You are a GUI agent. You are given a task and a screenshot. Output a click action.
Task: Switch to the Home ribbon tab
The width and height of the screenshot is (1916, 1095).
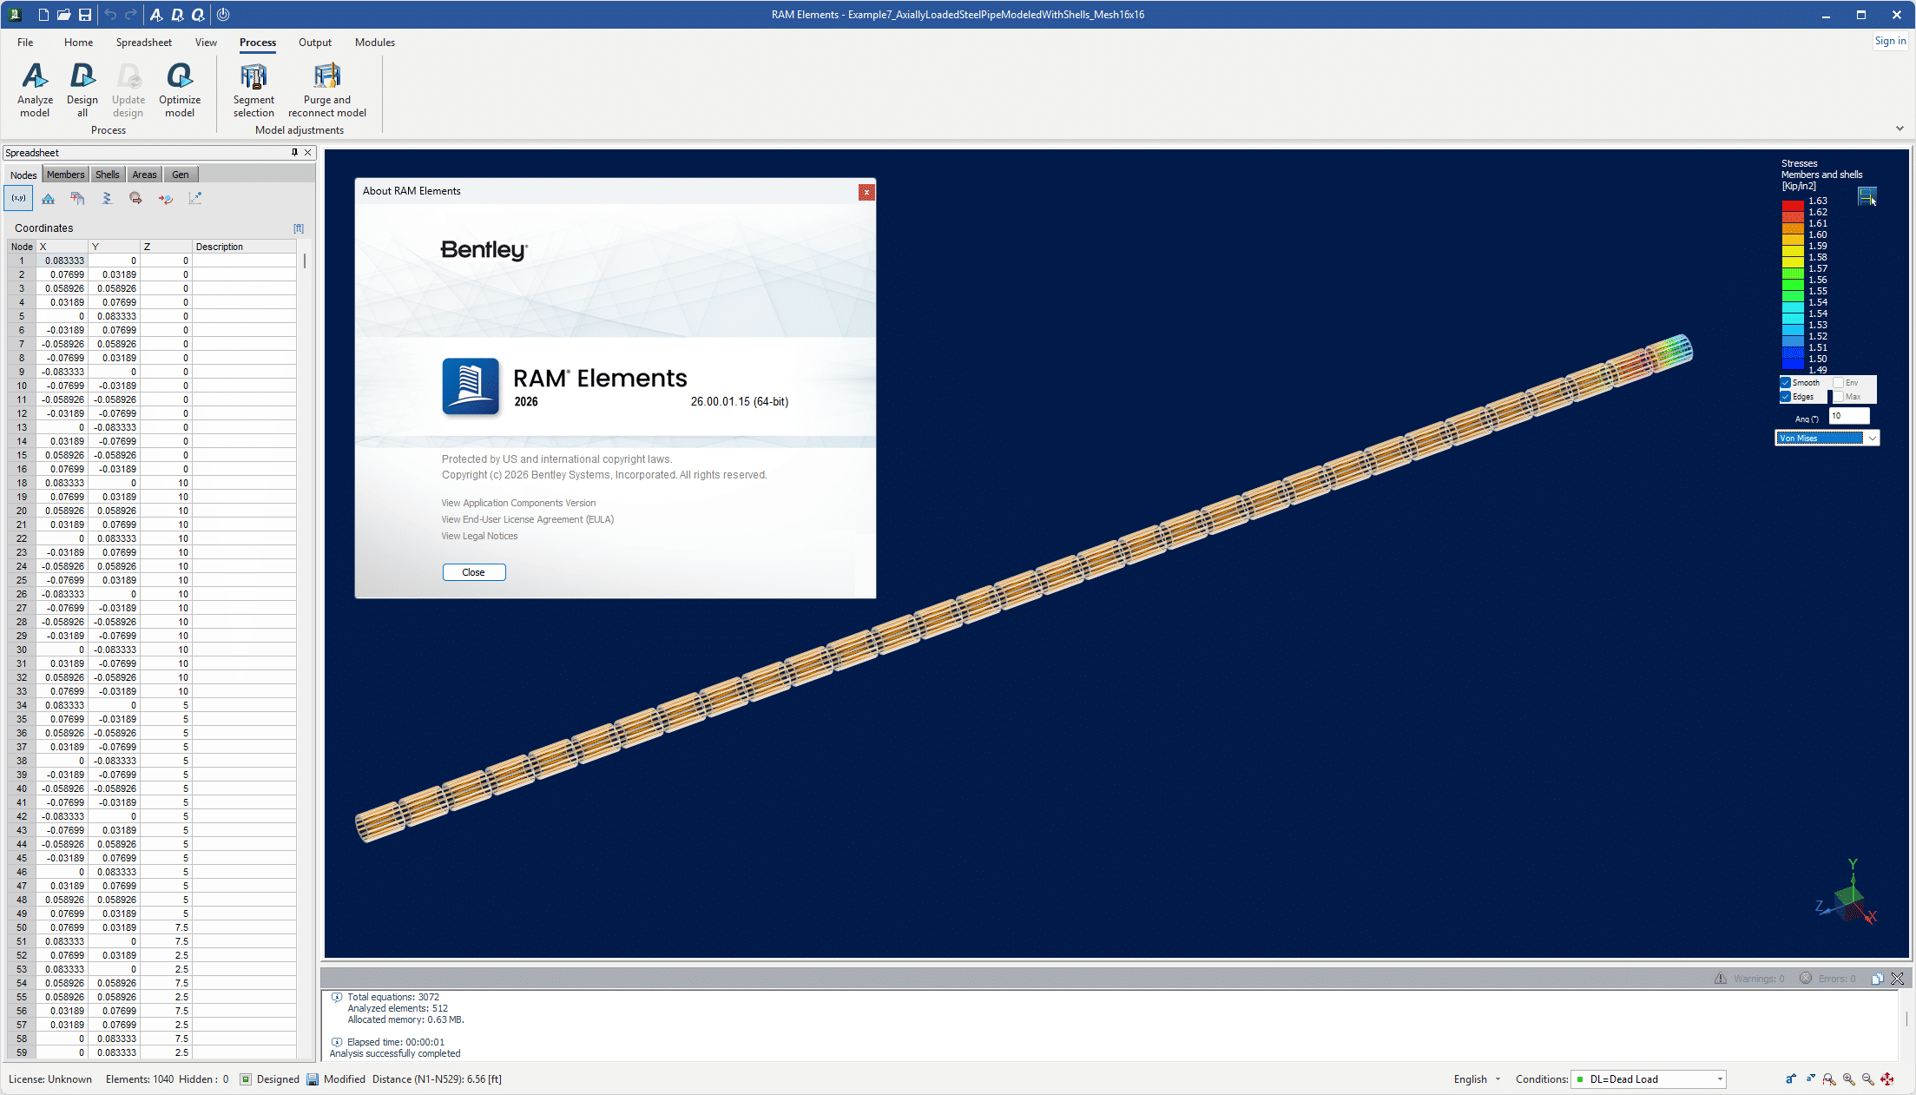(x=78, y=43)
